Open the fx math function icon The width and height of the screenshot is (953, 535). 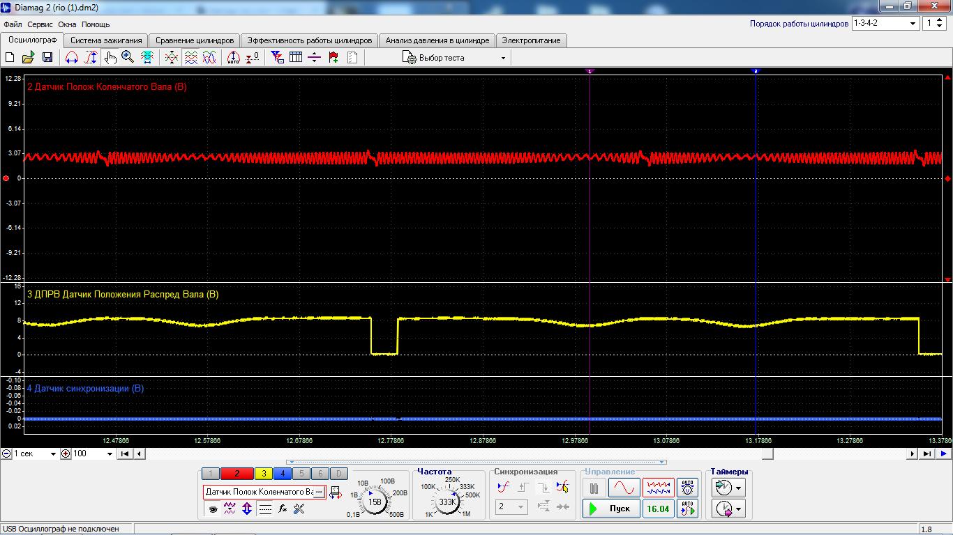click(x=283, y=509)
